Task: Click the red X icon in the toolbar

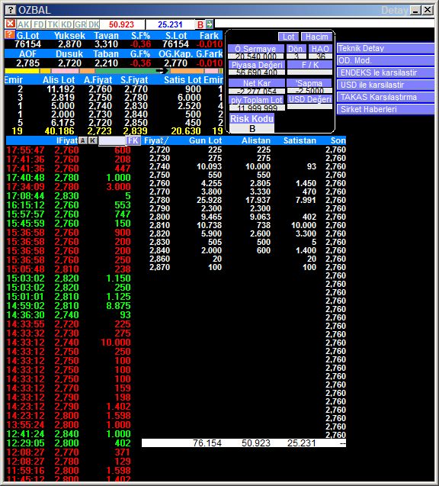Action: [x=10, y=24]
